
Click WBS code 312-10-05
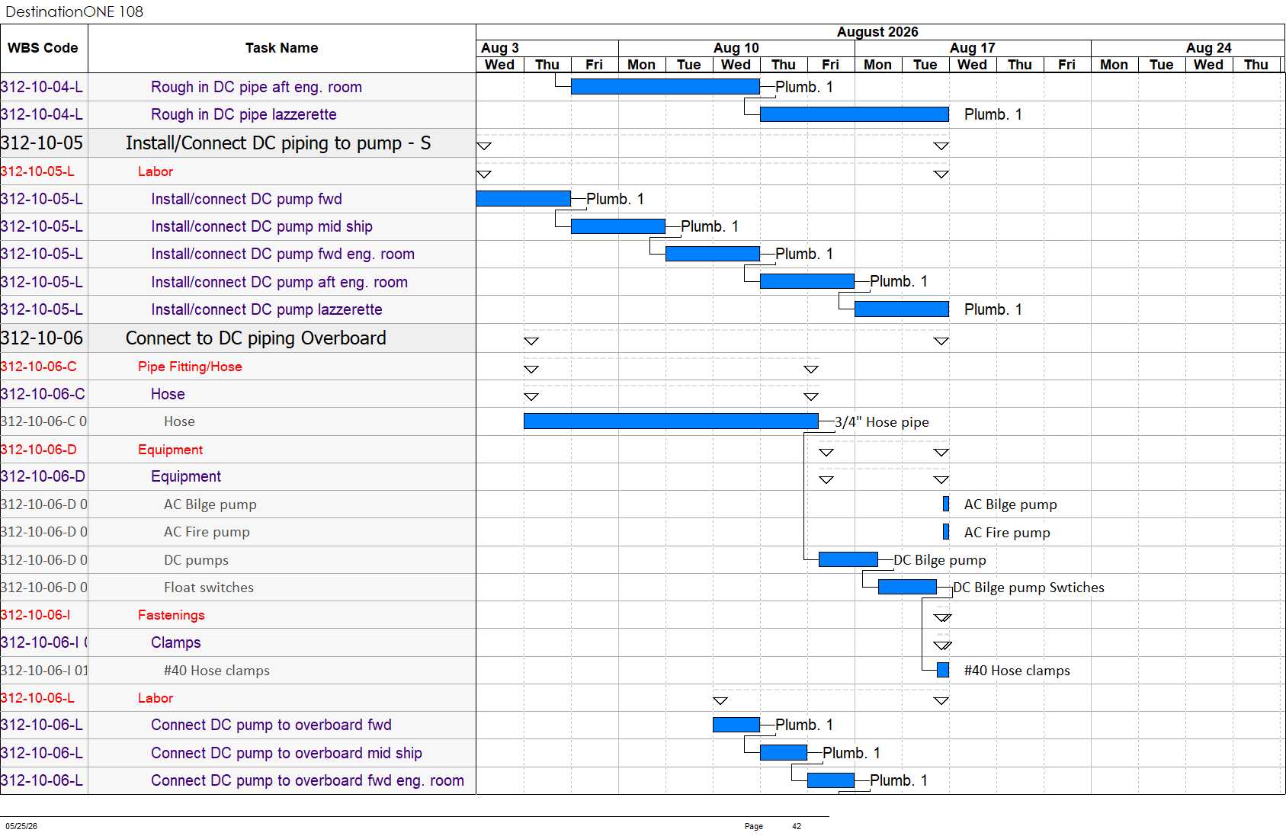pyautogui.click(x=42, y=143)
